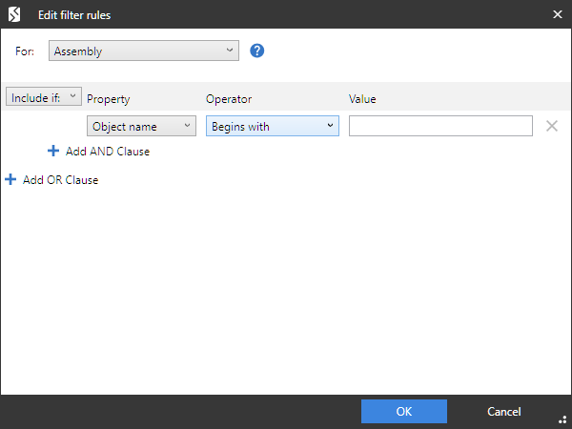
Task: Confirm the filter with OK button
Action: 403,411
